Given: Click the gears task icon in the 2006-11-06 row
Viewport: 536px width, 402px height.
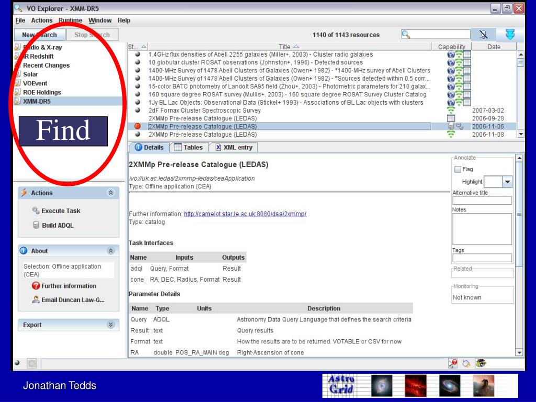Looking at the screenshot, I should pos(460,127).
